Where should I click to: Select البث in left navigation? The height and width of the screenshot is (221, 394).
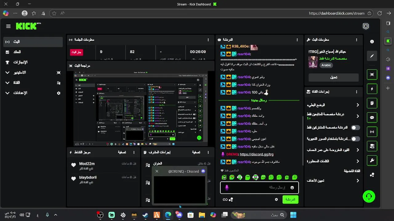pyautogui.click(x=33, y=42)
